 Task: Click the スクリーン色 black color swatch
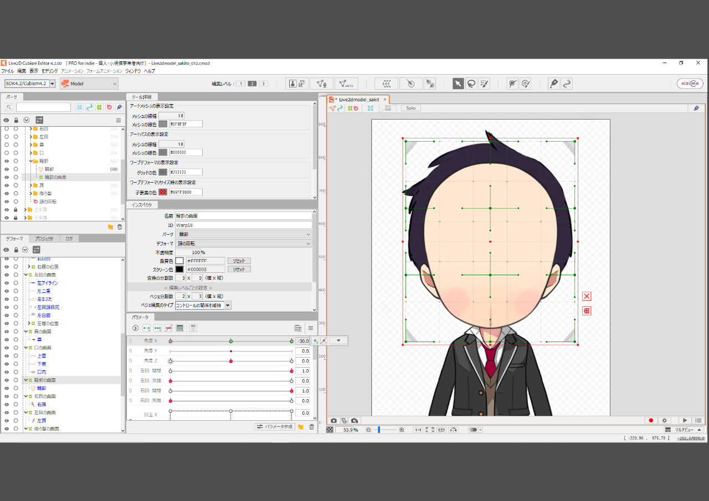179,269
